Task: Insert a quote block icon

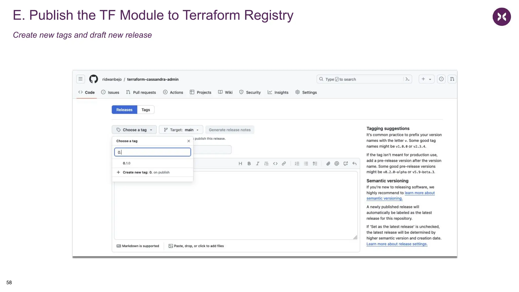Action: pos(266,163)
